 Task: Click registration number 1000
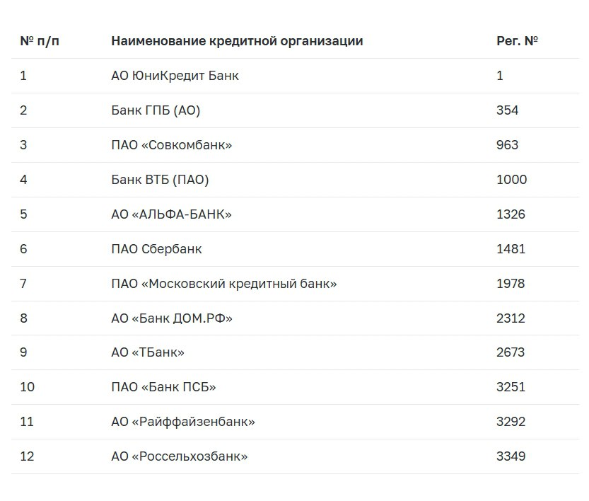tap(511, 180)
